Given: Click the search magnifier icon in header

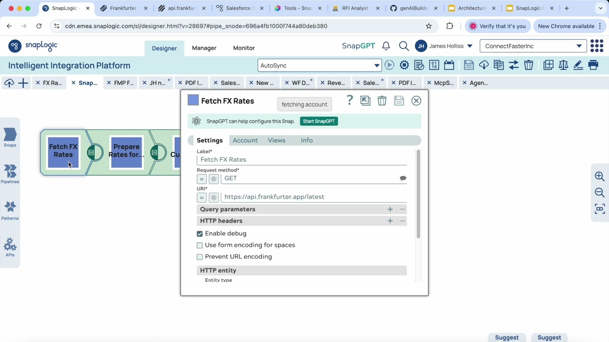Looking at the screenshot, I should 404,46.
